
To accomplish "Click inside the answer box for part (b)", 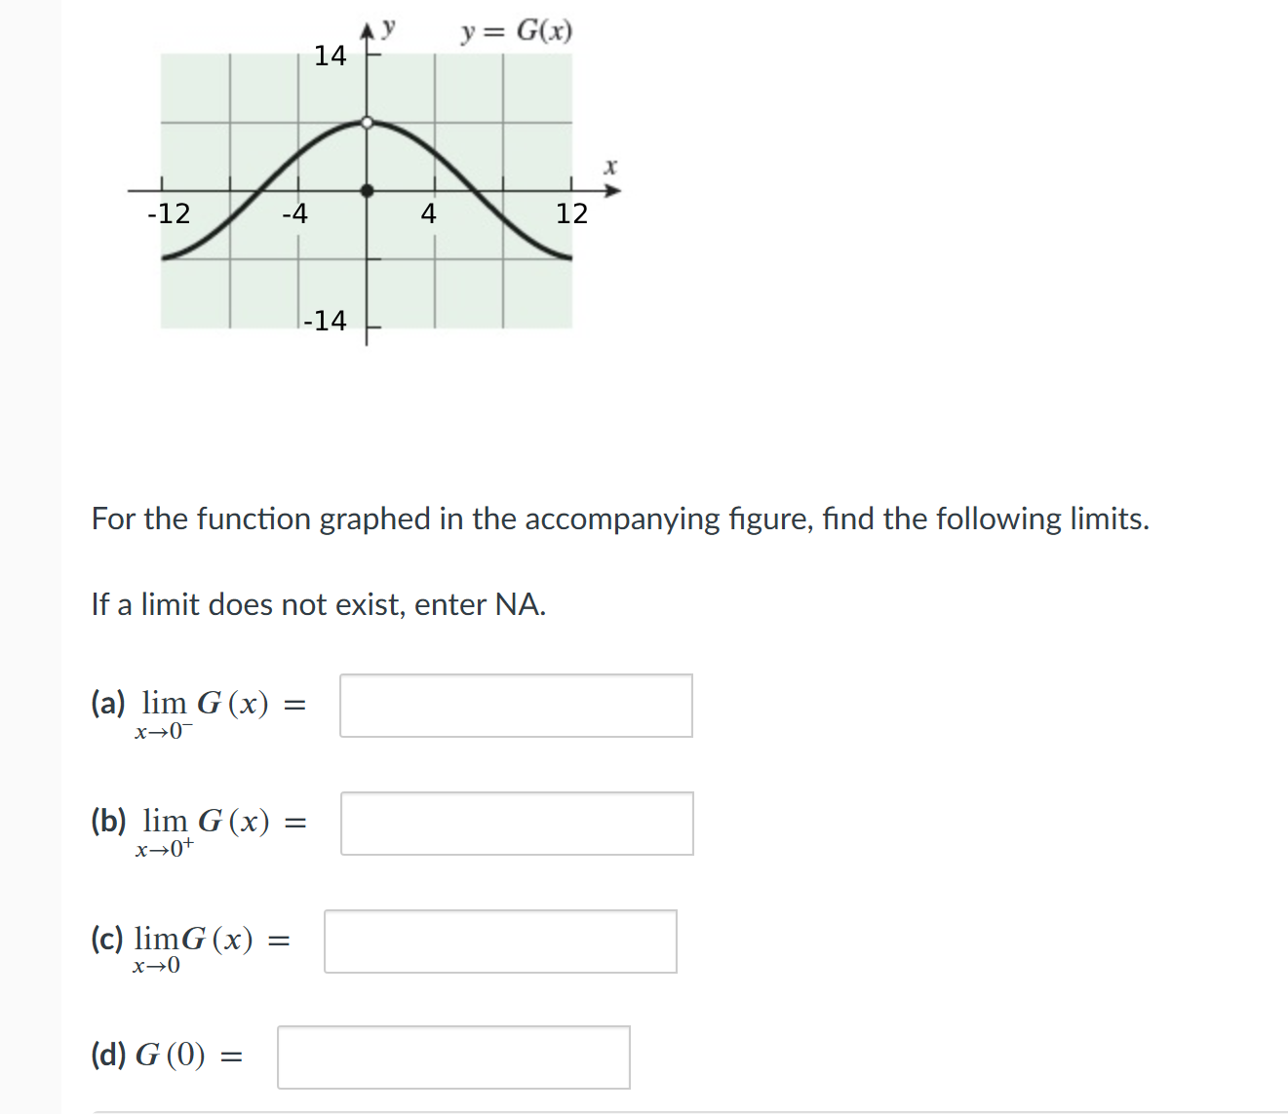I will coord(517,824).
